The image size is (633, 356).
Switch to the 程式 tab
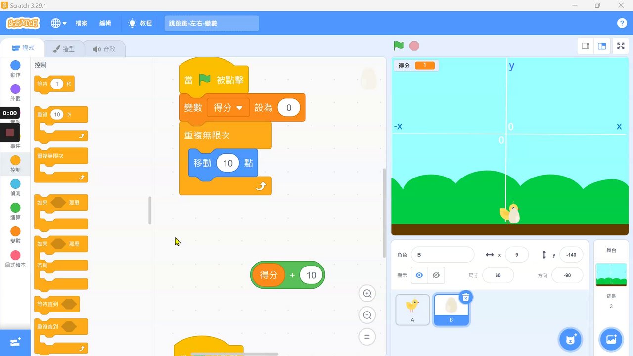point(23,48)
